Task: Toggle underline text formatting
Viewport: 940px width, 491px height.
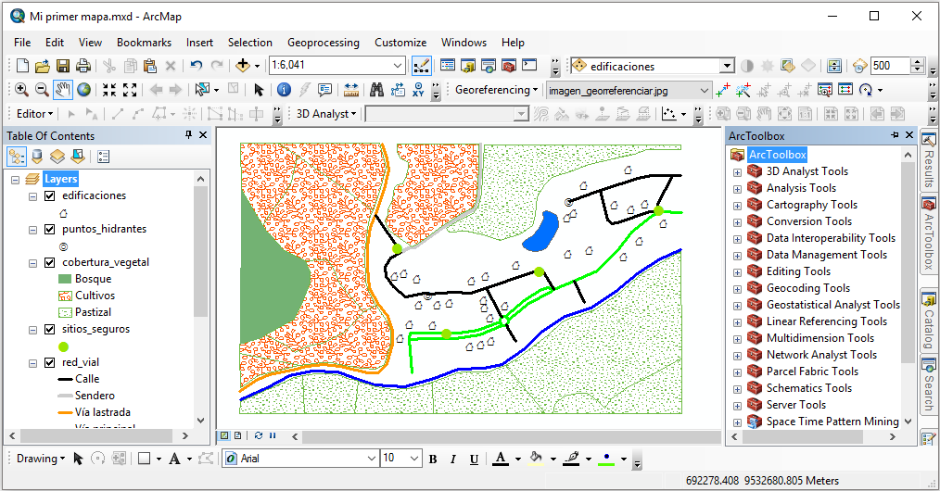Action: tap(475, 460)
